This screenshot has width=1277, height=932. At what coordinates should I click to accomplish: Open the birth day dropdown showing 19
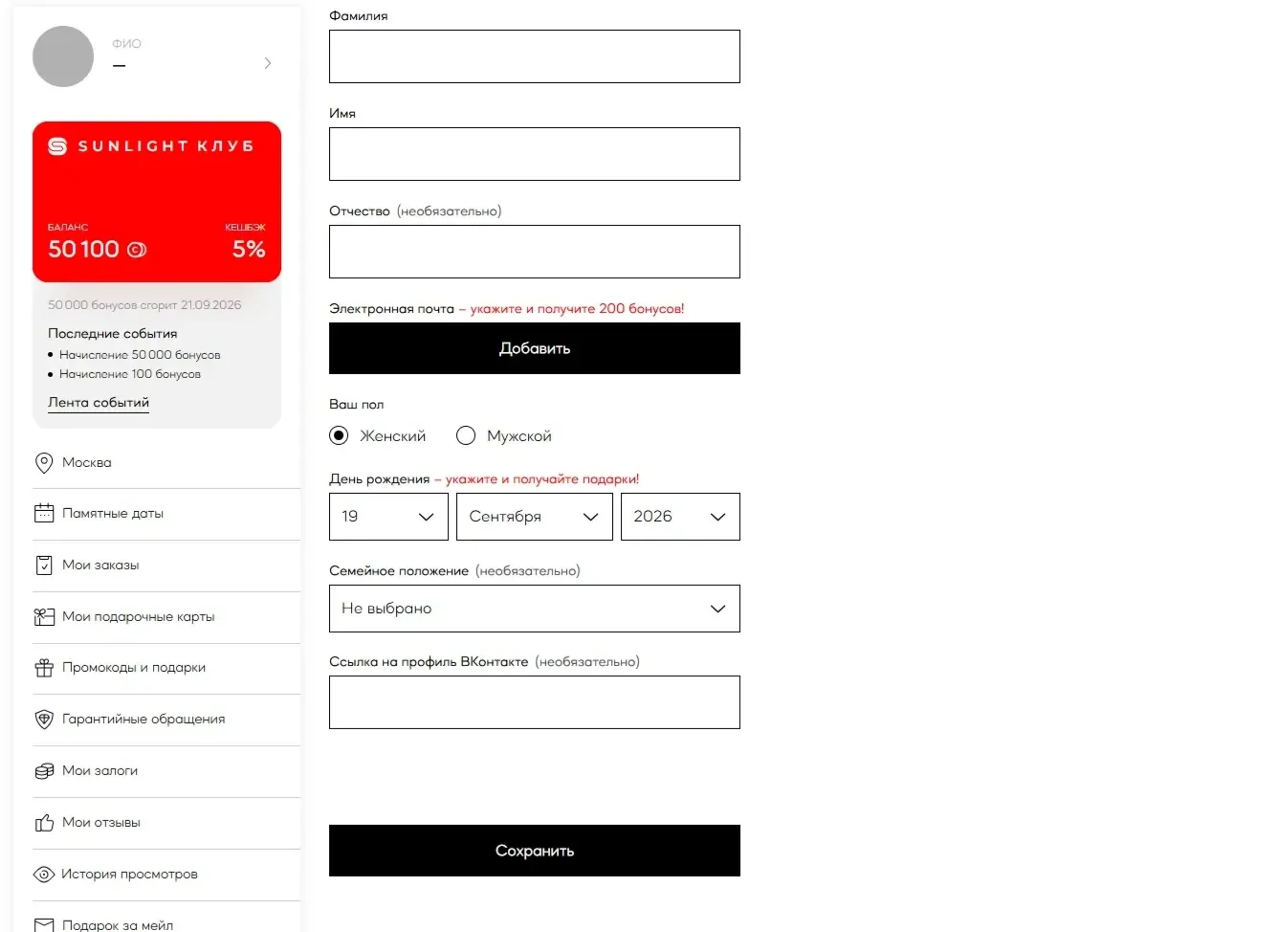[388, 517]
